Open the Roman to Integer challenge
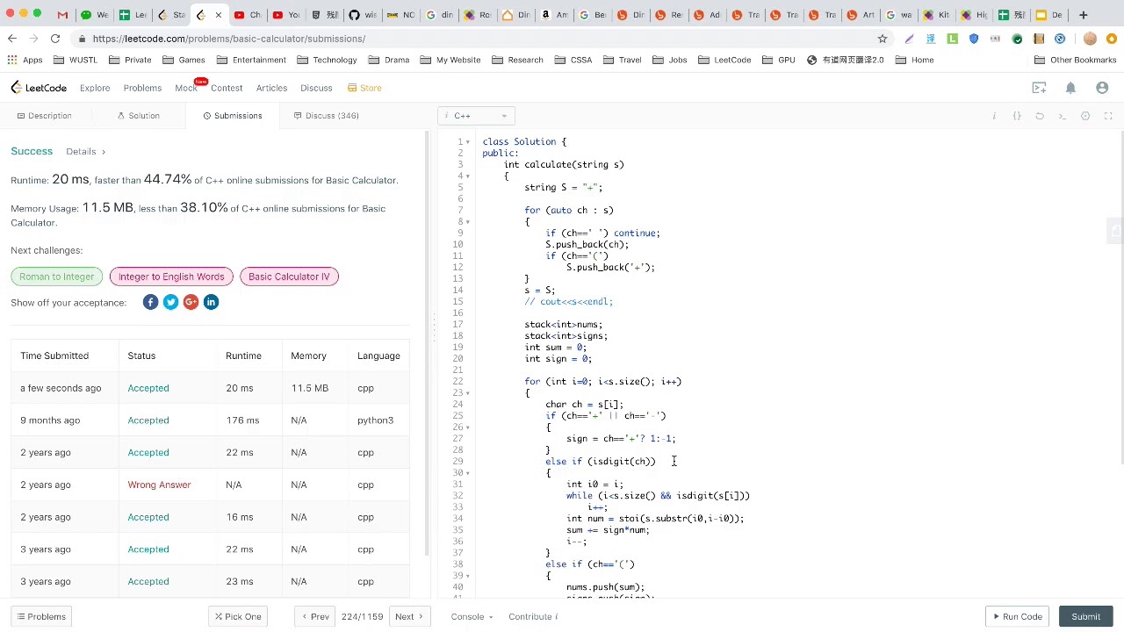The height and width of the screenshot is (632, 1124). pyautogui.click(x=56, y=276)
